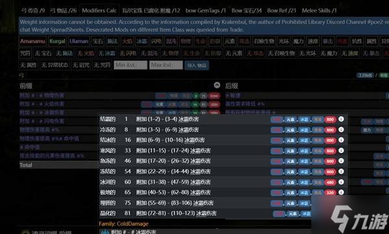Toggle the 魔力 filter tag
Screen dimensions: 389x234
pyautogui.click(x=298, y=41)
